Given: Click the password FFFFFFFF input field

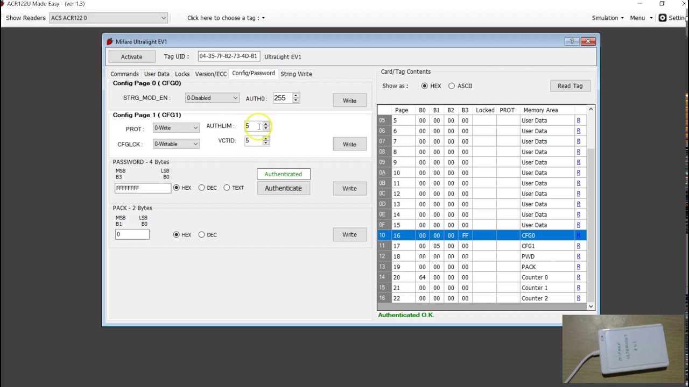Looking at the screenshot, I should click(x=143, y=188).
